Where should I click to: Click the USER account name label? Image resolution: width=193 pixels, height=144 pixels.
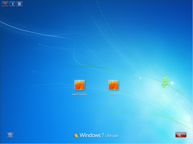[113, 94]
